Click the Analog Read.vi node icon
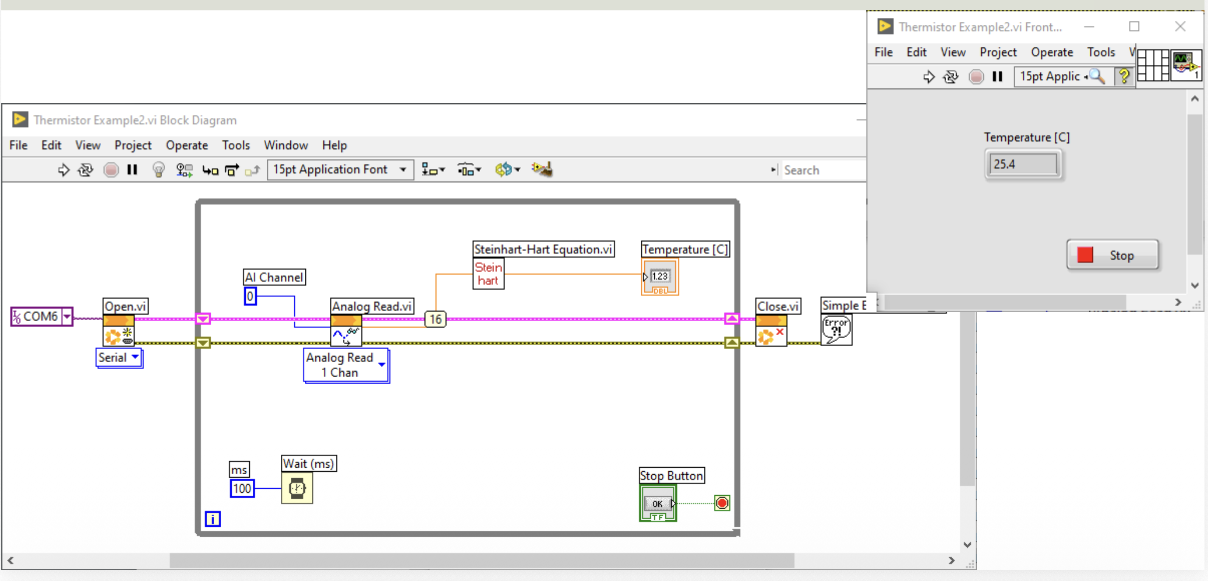This screenshot has height=581, width=1208. click(x=346, y=330)
